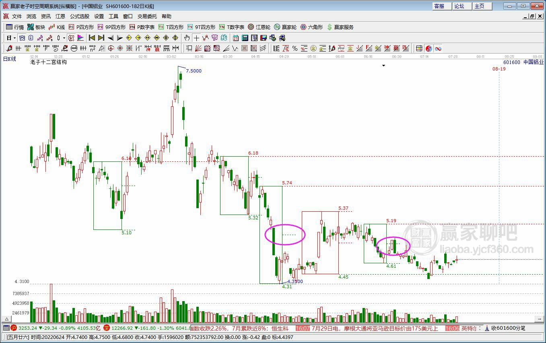The width and height of the screenshot is (546, 343).
Task: Open the 江恩 menu
Action: click(60, 17)
